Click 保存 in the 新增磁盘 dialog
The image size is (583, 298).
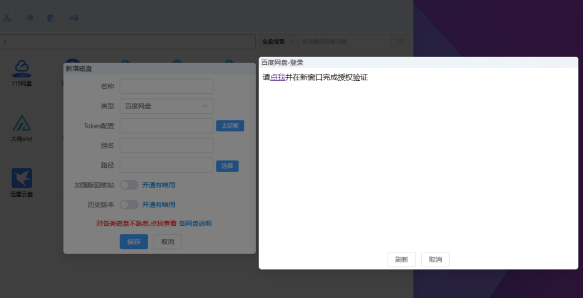pos(134,242)
